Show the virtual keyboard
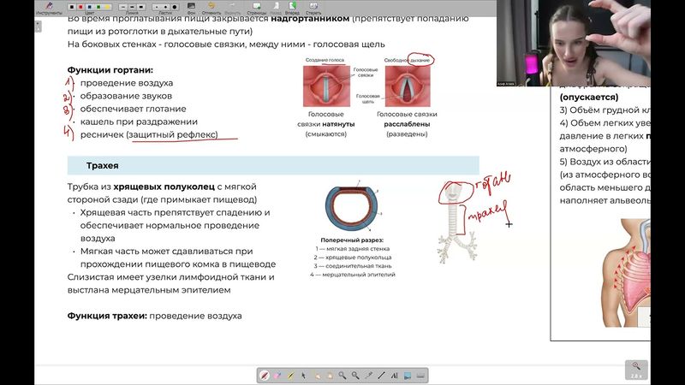Viewport: 685px width, 385px height. [420, 376]
